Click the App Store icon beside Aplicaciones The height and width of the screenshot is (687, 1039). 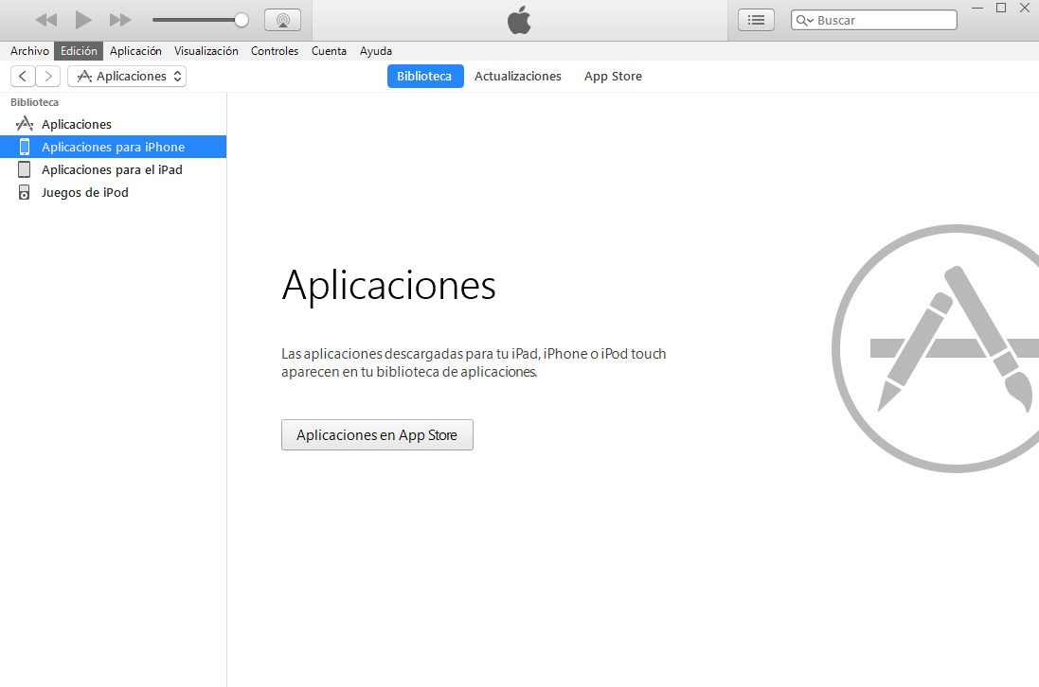25,124
